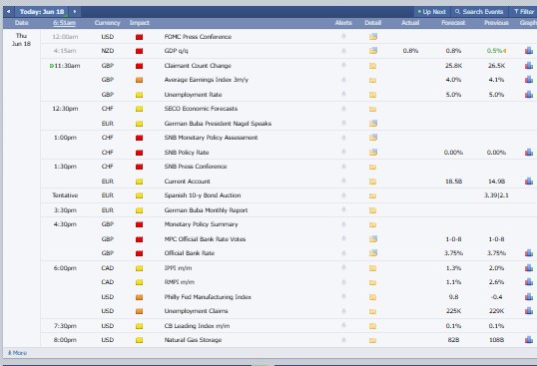Click 6:51am time column header
Screen dimensions: 537x366
click(65, 23)
